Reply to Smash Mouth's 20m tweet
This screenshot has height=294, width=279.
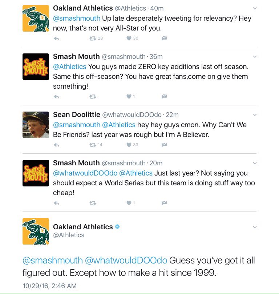tap(56, 203)
